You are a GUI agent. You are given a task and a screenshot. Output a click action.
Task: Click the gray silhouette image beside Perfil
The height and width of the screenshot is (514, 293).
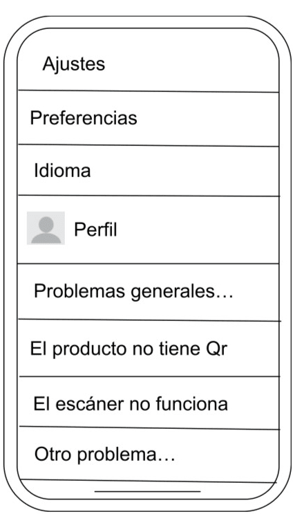(x=46, y=228)
